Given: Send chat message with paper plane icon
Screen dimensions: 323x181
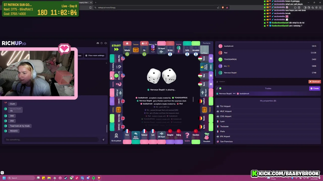Looking at the screenshot, I should click(103, 140).
